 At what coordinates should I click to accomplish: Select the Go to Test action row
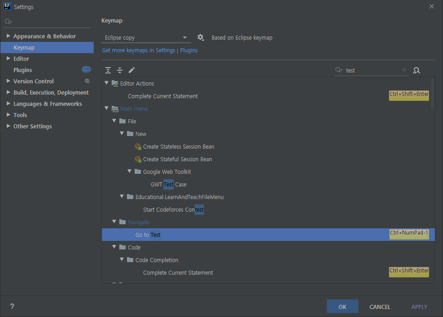point(268,235)
